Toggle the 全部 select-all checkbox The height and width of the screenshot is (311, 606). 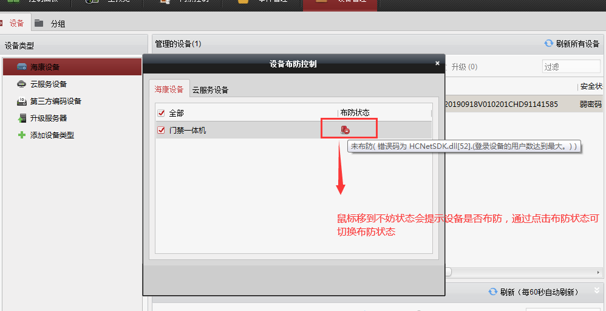click(161, 113)
